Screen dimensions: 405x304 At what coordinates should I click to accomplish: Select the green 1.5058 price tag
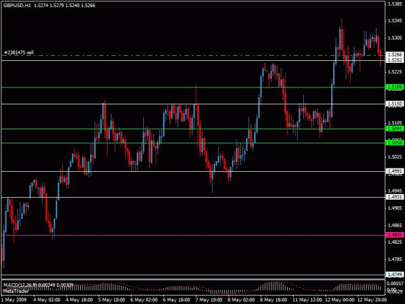point(395,143)
